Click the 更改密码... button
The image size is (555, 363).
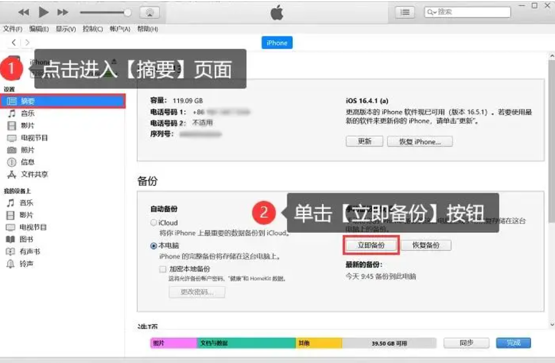point(197,292)
